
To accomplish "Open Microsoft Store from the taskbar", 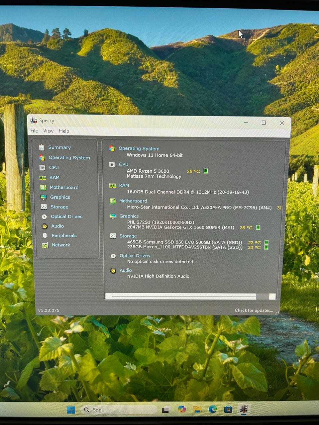I will (x=228, y=409).
